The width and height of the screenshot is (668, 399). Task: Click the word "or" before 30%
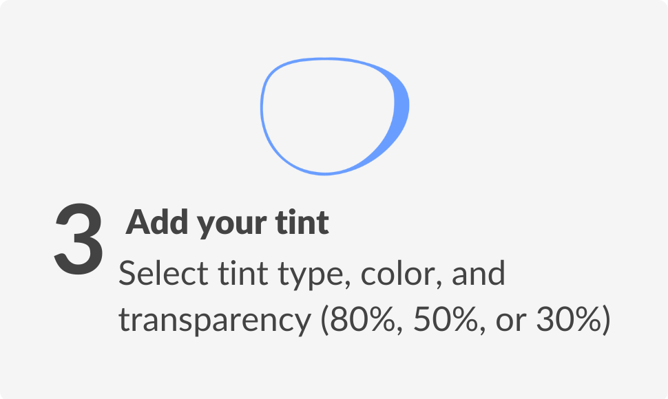511,323
